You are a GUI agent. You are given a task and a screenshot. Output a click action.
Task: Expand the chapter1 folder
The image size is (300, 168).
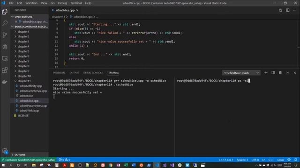pos(30,32)
